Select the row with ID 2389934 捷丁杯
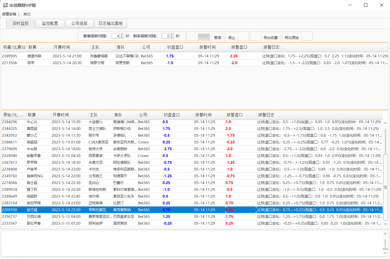 192,189
